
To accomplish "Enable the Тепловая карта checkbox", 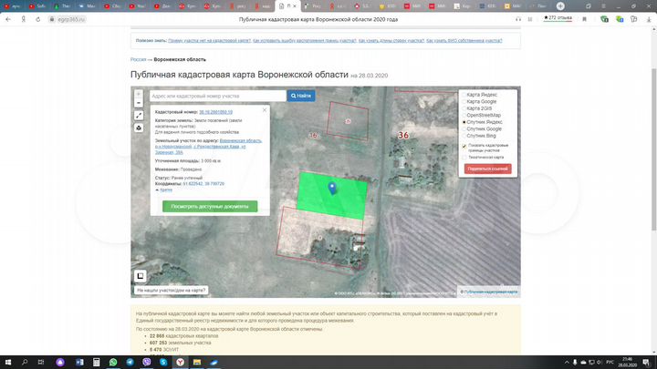I will (x=464, y=157).
